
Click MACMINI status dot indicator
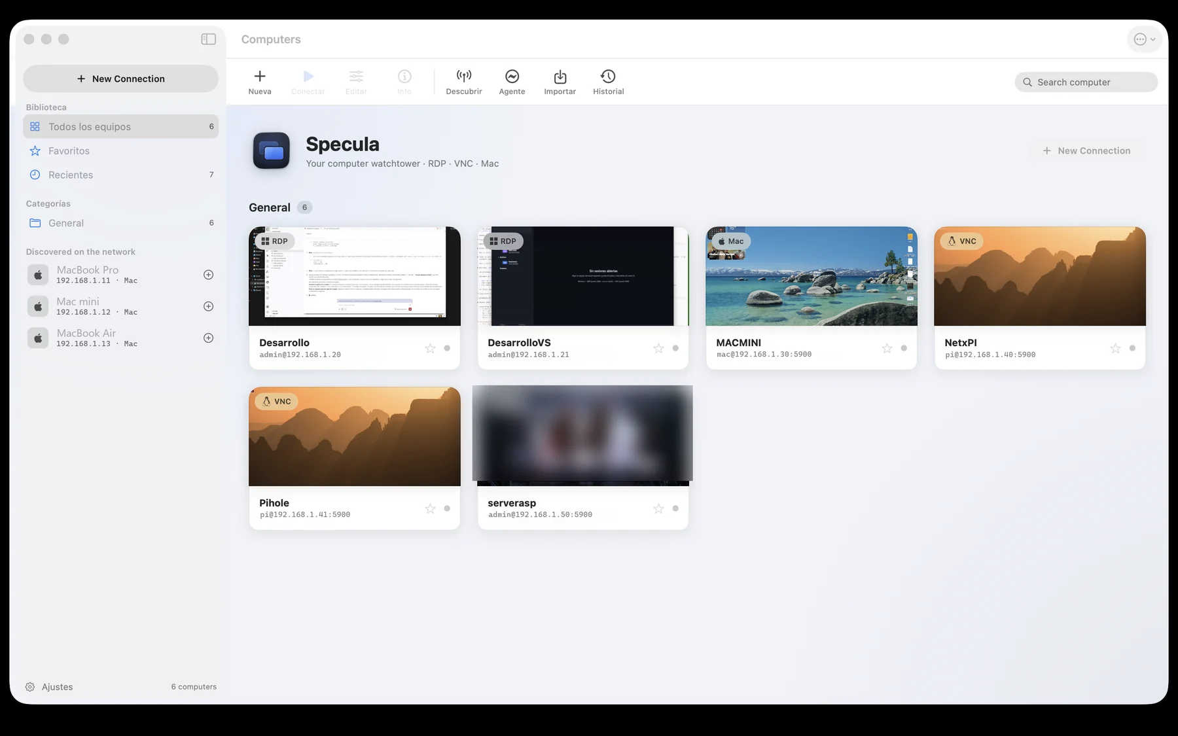pyautogui.click(x=904, y=348)
